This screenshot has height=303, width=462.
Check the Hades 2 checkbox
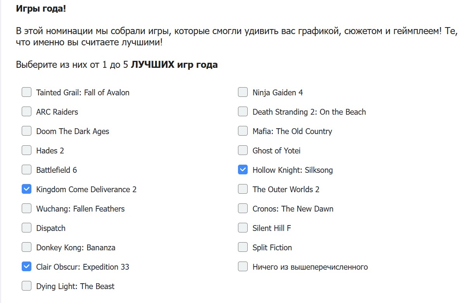(26, 150)
